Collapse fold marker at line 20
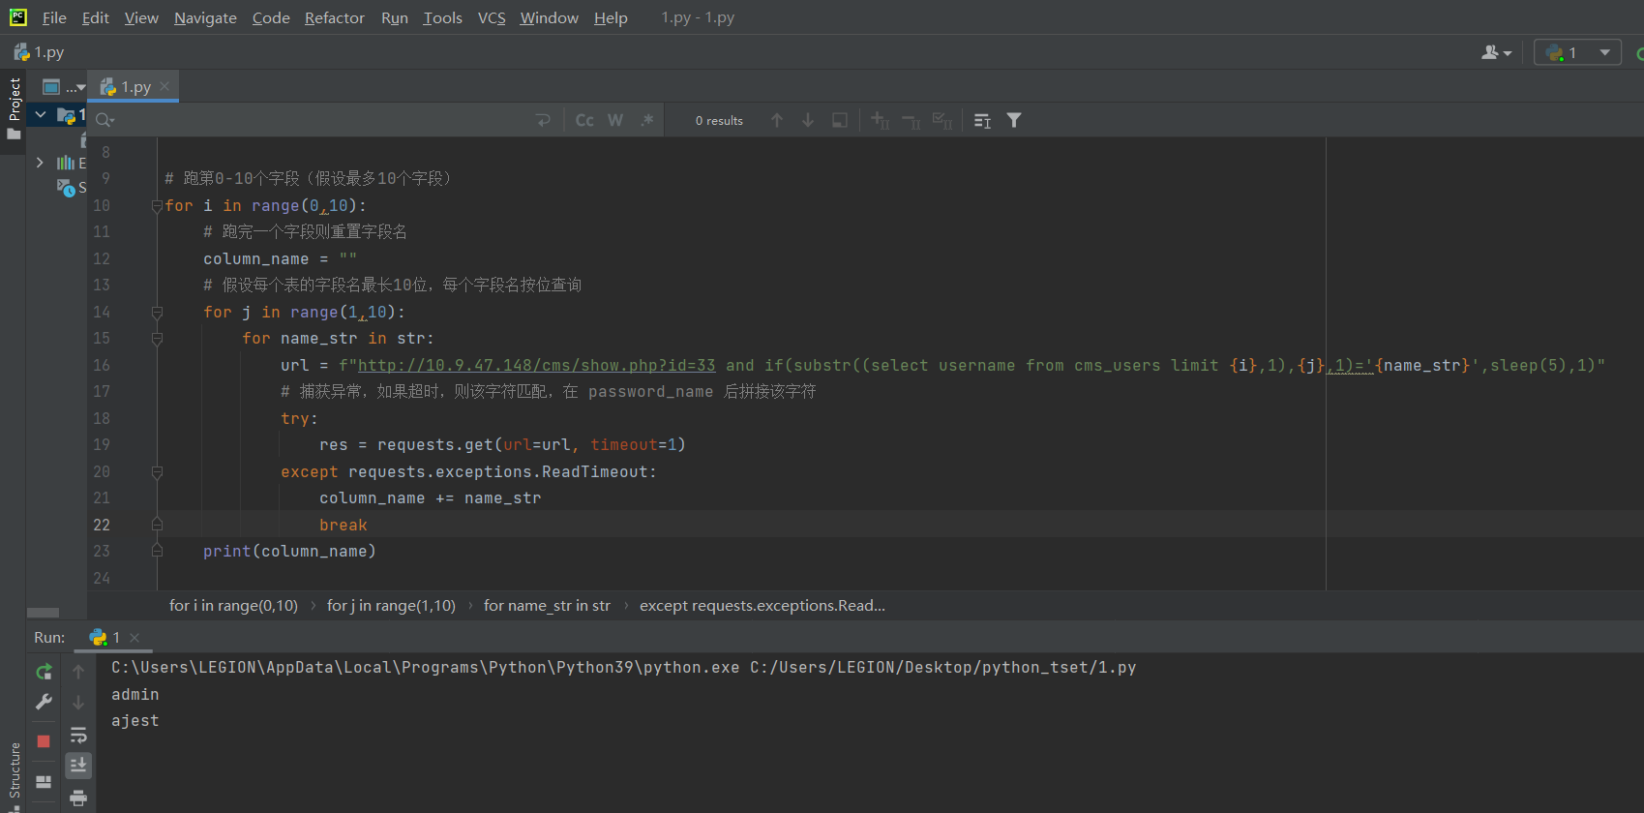 (x=157, y=472)
